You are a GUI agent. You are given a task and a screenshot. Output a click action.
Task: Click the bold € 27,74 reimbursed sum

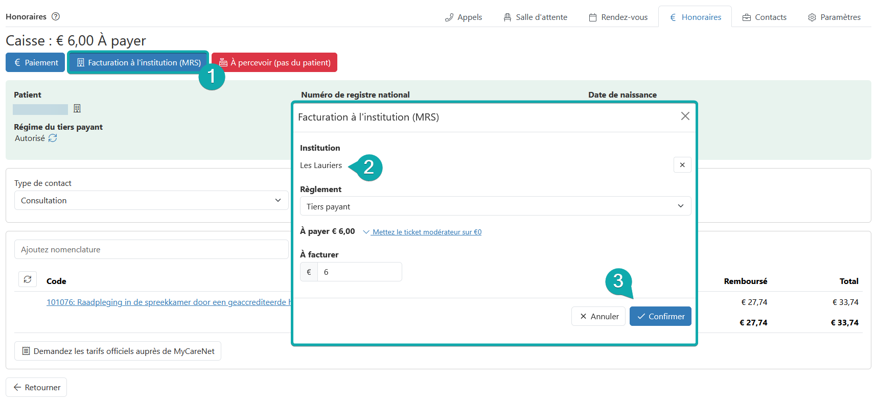click(x=753, y=322)
